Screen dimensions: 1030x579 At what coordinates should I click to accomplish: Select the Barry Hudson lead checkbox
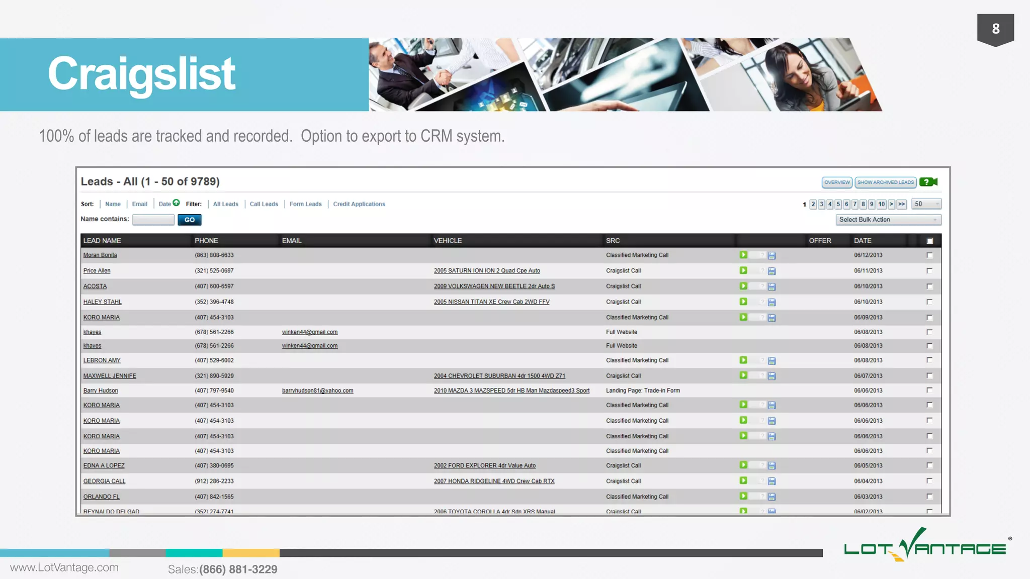click(x=929, y=390)
